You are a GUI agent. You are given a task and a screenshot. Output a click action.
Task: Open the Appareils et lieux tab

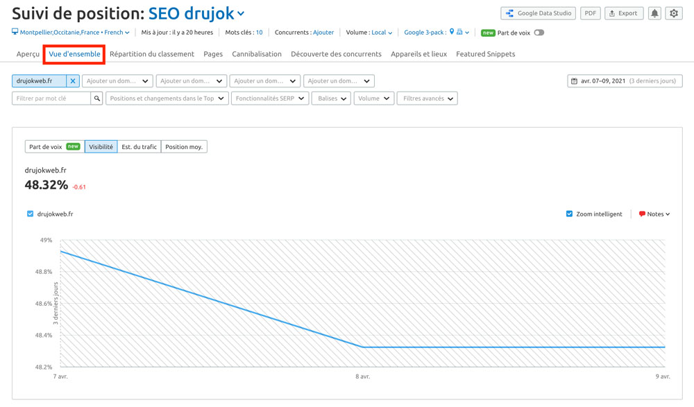[x=418, y=54]
